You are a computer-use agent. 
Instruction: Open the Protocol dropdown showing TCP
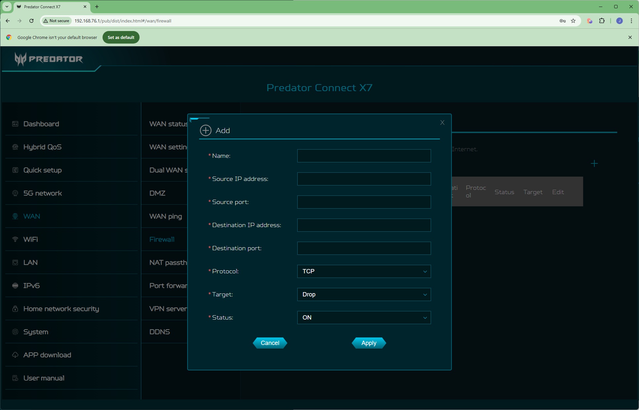(364, 271)
